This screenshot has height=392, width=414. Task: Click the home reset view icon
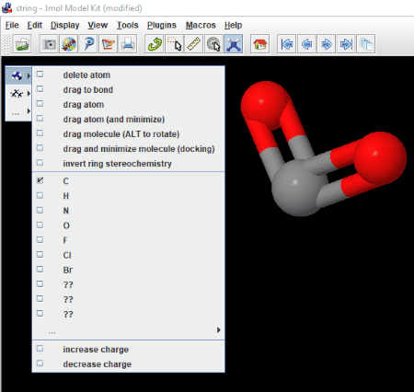260,44
